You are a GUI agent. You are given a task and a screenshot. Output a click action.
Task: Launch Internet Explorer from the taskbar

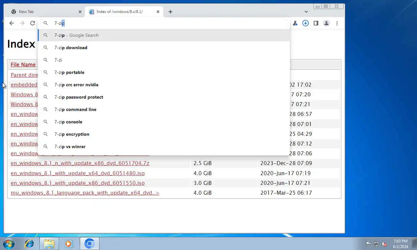pos(29,243)
